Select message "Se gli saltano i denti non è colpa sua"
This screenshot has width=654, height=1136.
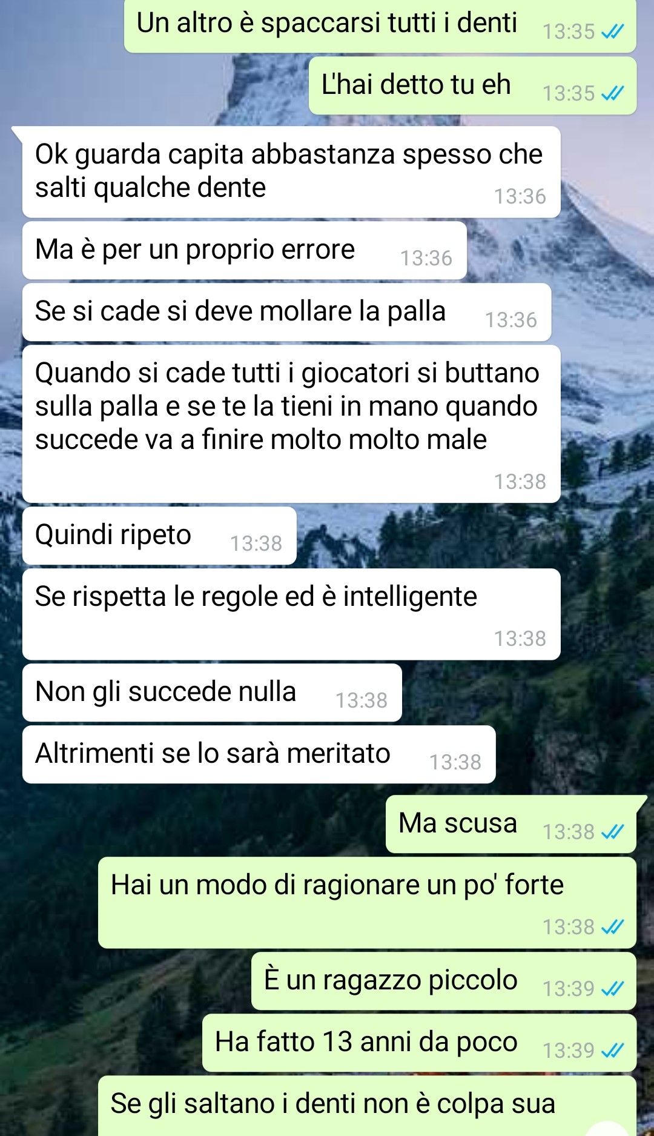367,1106
